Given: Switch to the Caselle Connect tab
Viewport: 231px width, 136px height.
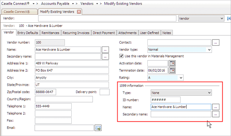Looking at the screenshot, I should click(x=19, y=12).
